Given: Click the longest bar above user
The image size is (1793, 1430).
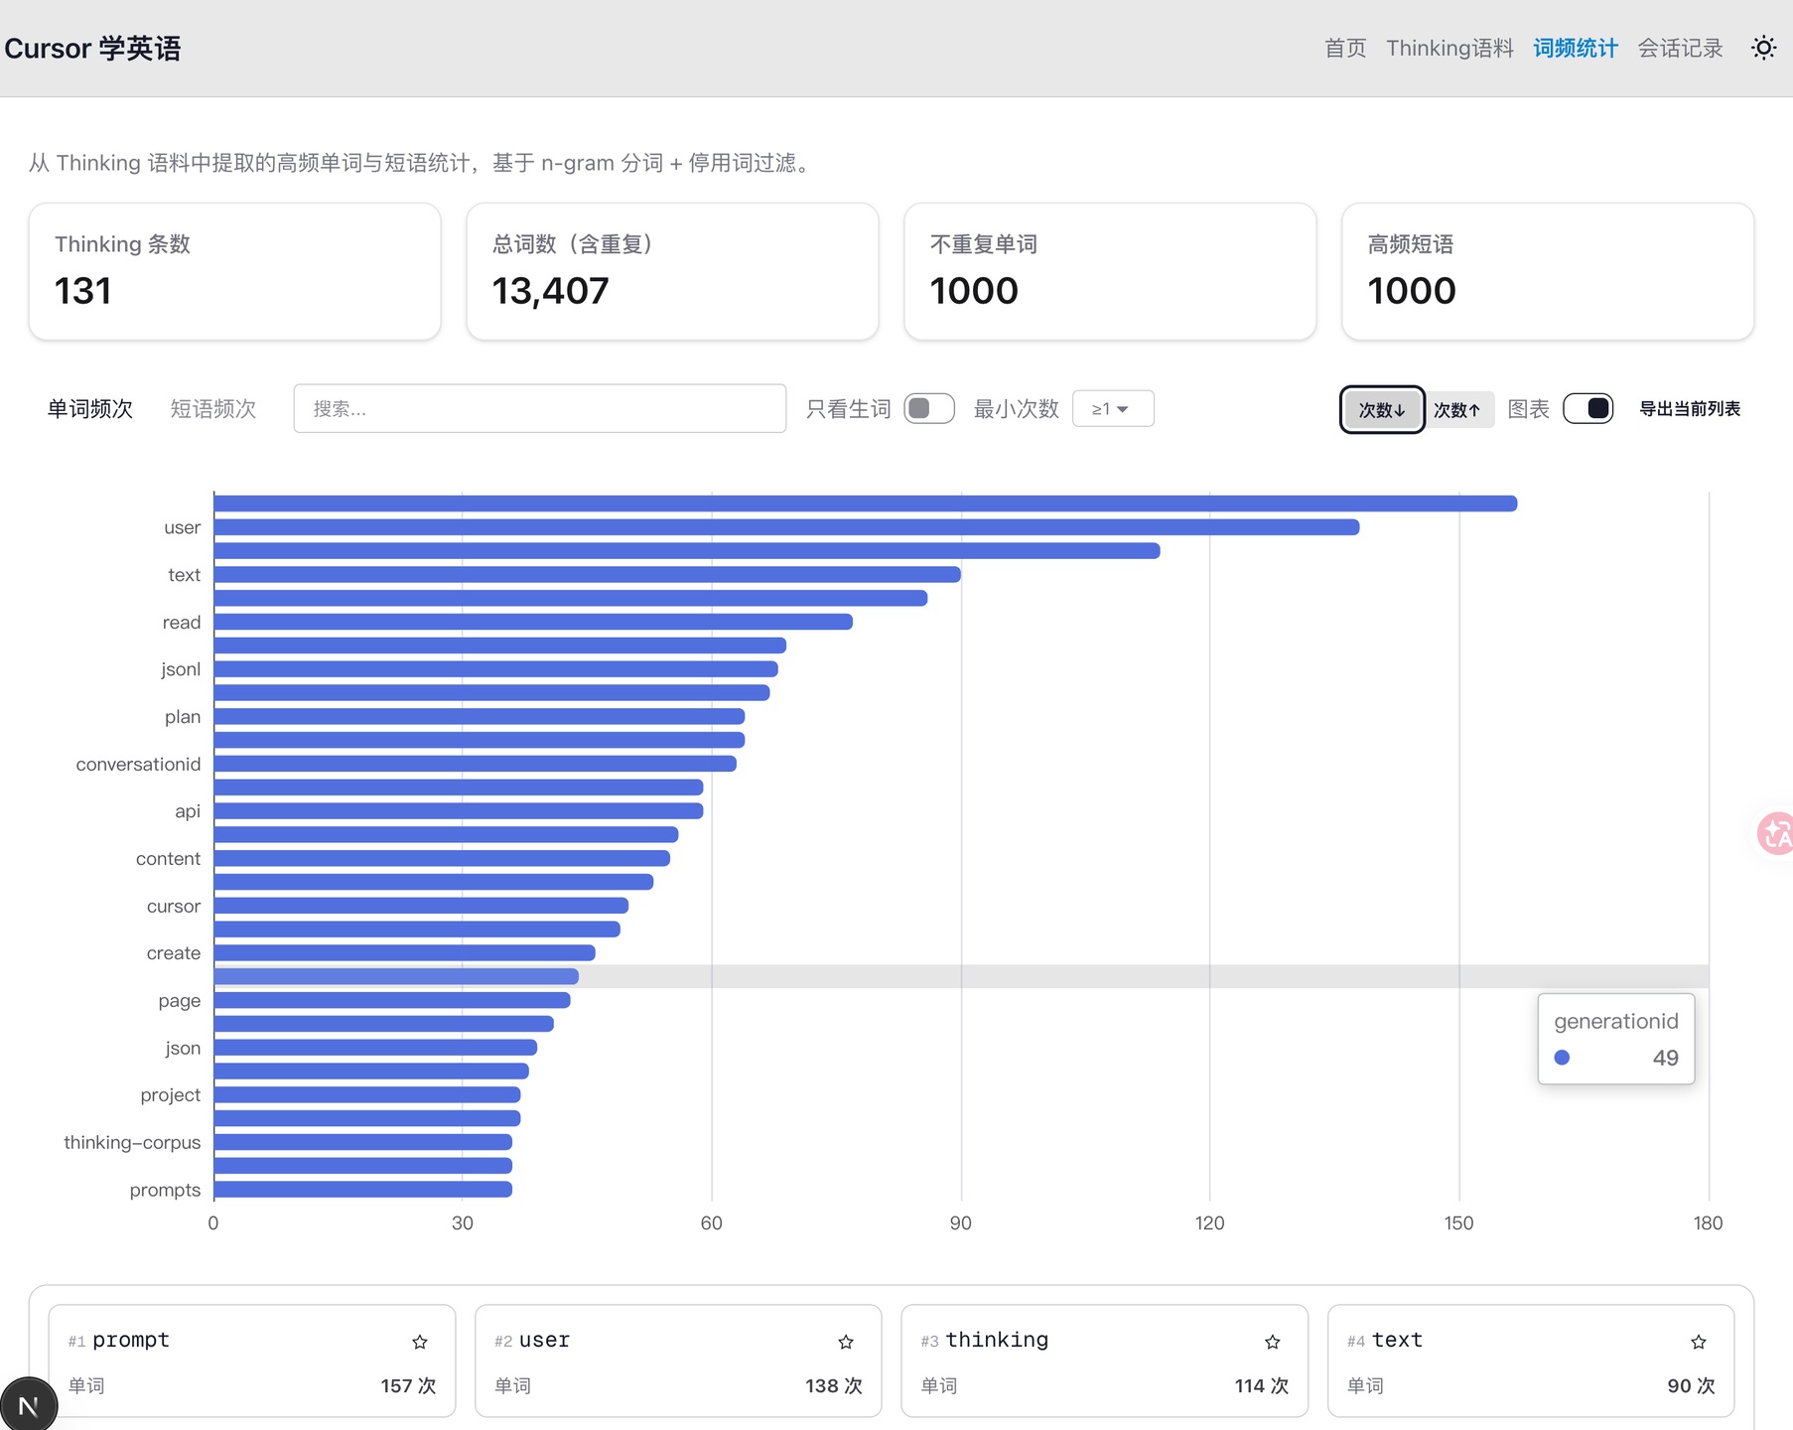Looking at the screenshot, I should pyautogui.click(x=866, y=503).
